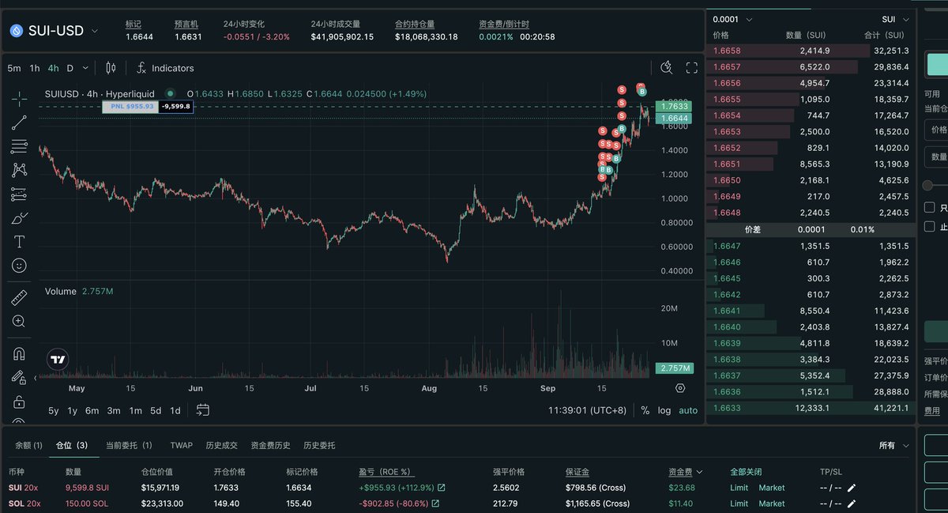Screen dimensions: 948x513
Task: Select the trend line drawing tool
Action: pyautogui.click(x=19, y=123)
